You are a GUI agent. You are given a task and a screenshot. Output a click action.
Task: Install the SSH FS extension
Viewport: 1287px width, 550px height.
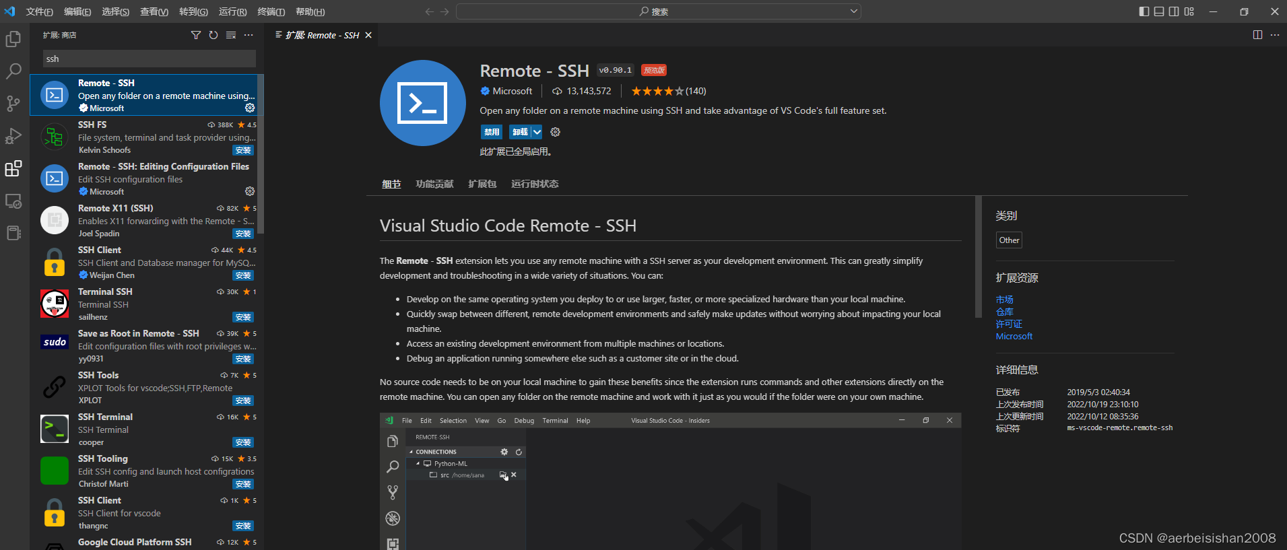(x=243, y=150)
